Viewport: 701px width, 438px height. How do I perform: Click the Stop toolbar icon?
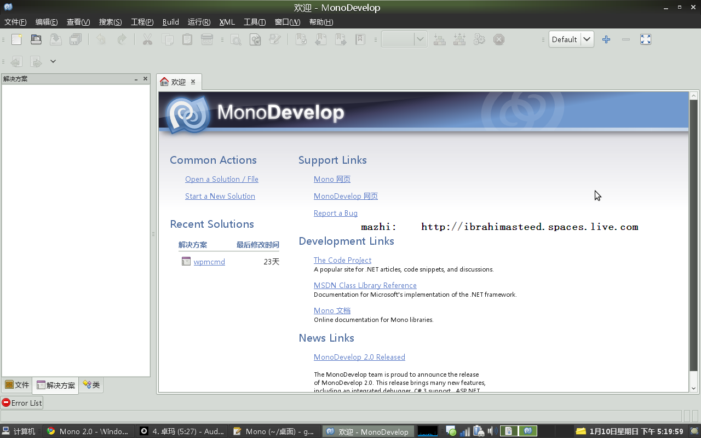499,39
